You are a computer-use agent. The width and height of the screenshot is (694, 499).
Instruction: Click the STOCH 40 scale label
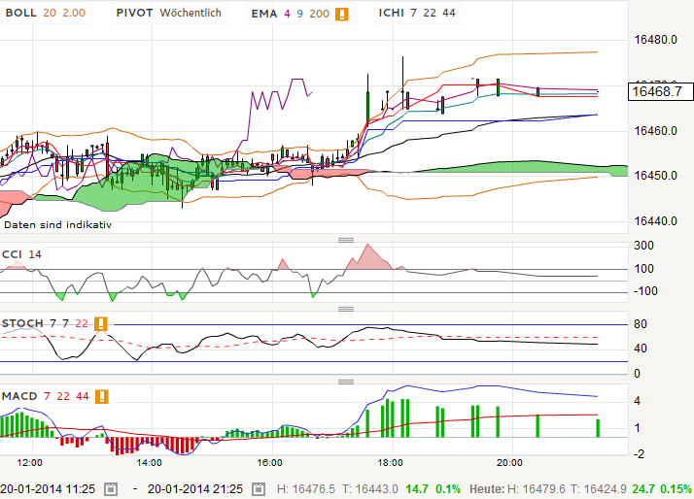[x=641, y=349]
